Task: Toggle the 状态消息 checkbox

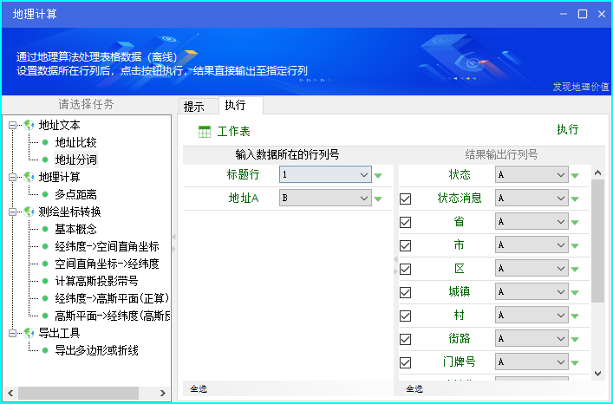Action: click(x=406, y=199)
